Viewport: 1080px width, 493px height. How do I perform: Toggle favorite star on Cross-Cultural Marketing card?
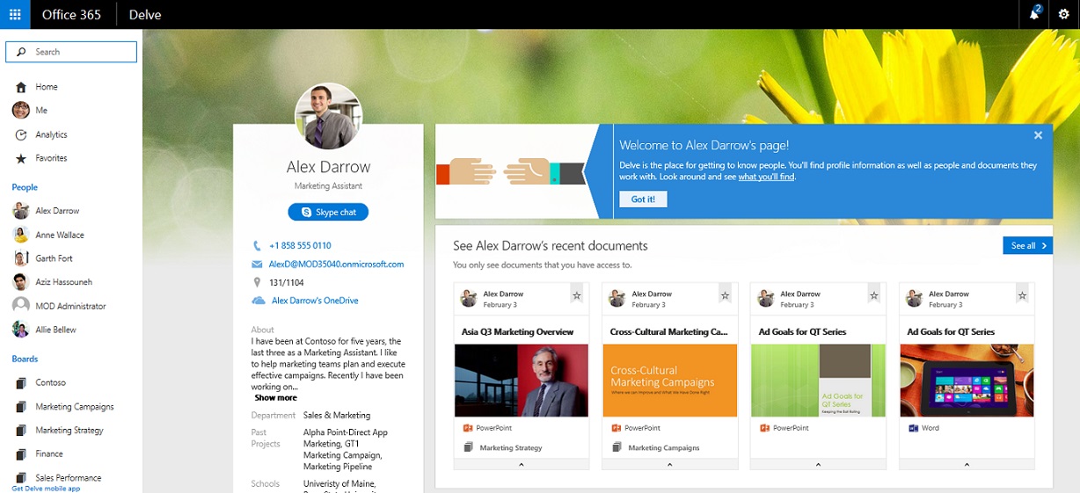coord(725,296)
